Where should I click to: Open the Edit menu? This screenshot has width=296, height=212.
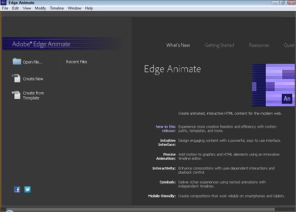(x=15, y=8)
